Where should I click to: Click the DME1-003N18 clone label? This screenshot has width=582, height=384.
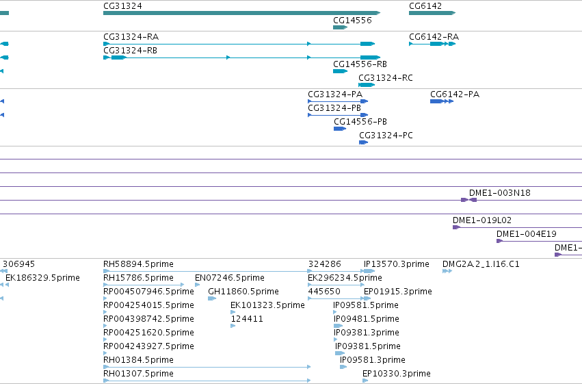(x=500, y=193)
